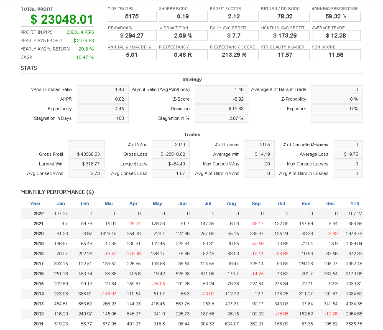Click Yearly Avg % Return value 20.8 %

(86, 49)
